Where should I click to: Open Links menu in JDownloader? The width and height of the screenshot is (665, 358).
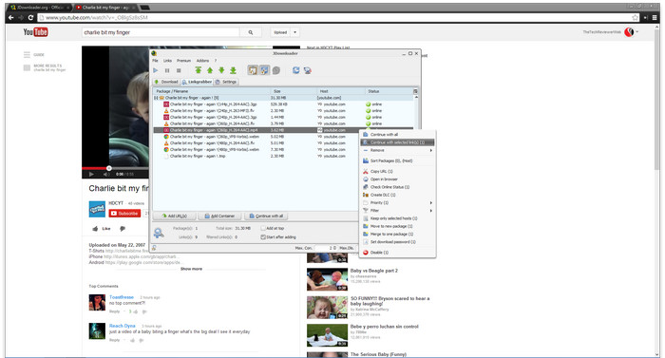point(167,61)
